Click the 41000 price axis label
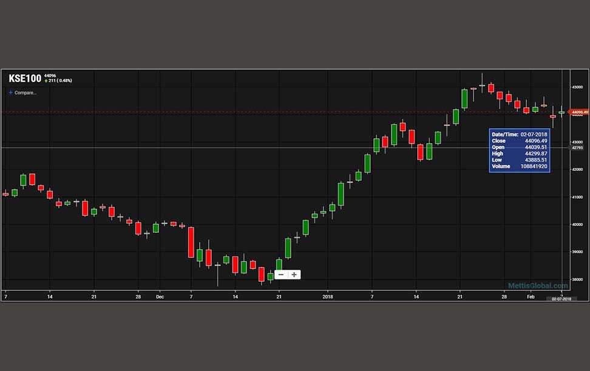The image size is (590, 371). click(x=577, y=197)
